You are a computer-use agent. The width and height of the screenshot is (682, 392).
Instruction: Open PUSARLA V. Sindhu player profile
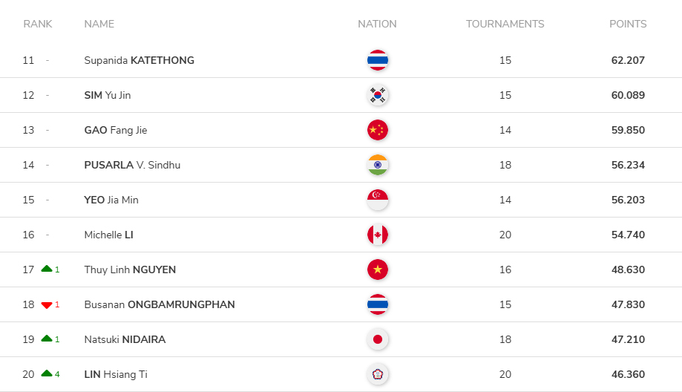(x=132, y=165)
